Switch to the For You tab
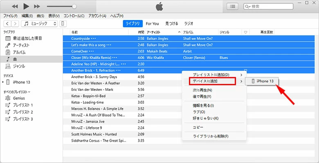The image size is (319, 163). click(x=152, y=24)
